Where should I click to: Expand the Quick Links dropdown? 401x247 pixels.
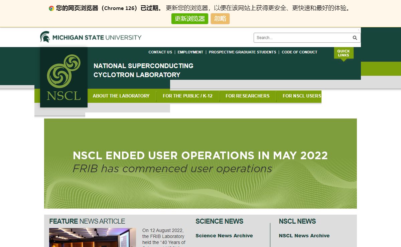(344, 54)
